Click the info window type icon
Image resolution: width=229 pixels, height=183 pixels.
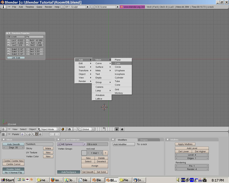click(x=4, y=7)
